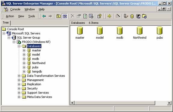Click the console icon beside Console menu
This screenshot has width=173, height=112.
[x=6, y=9]
